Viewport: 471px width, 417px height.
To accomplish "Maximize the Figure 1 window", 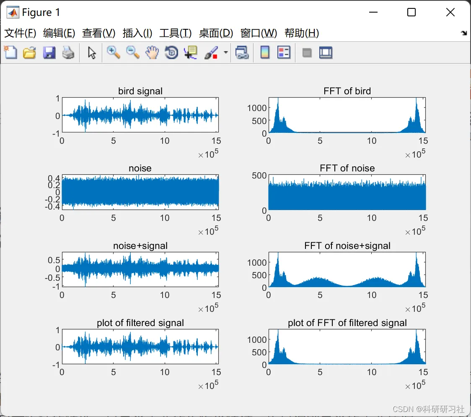I will click(411, 12).
